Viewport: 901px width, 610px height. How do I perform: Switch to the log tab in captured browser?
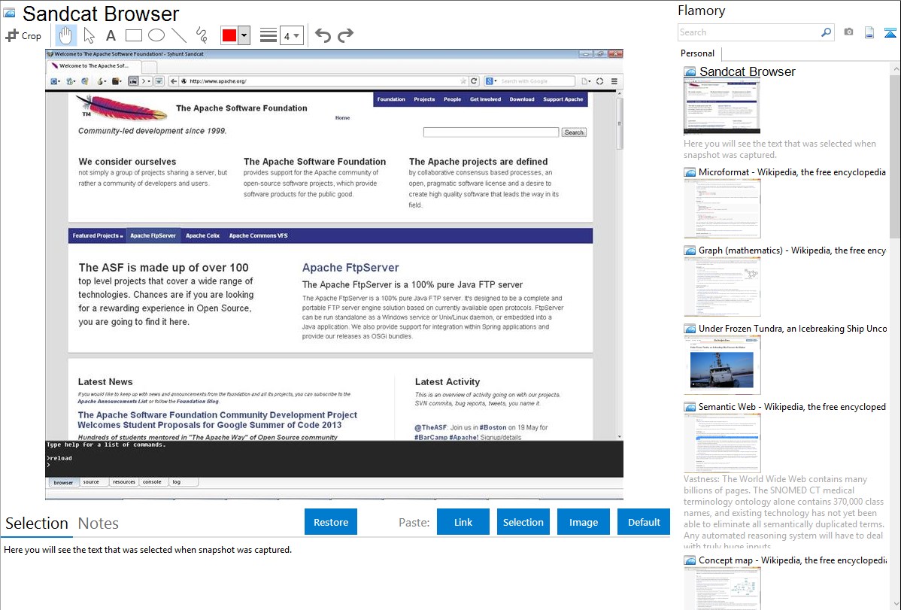click(177, 482)
